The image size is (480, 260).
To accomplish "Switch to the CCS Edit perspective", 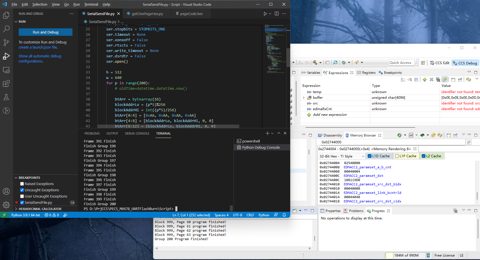I will click(x=439, y=63).
